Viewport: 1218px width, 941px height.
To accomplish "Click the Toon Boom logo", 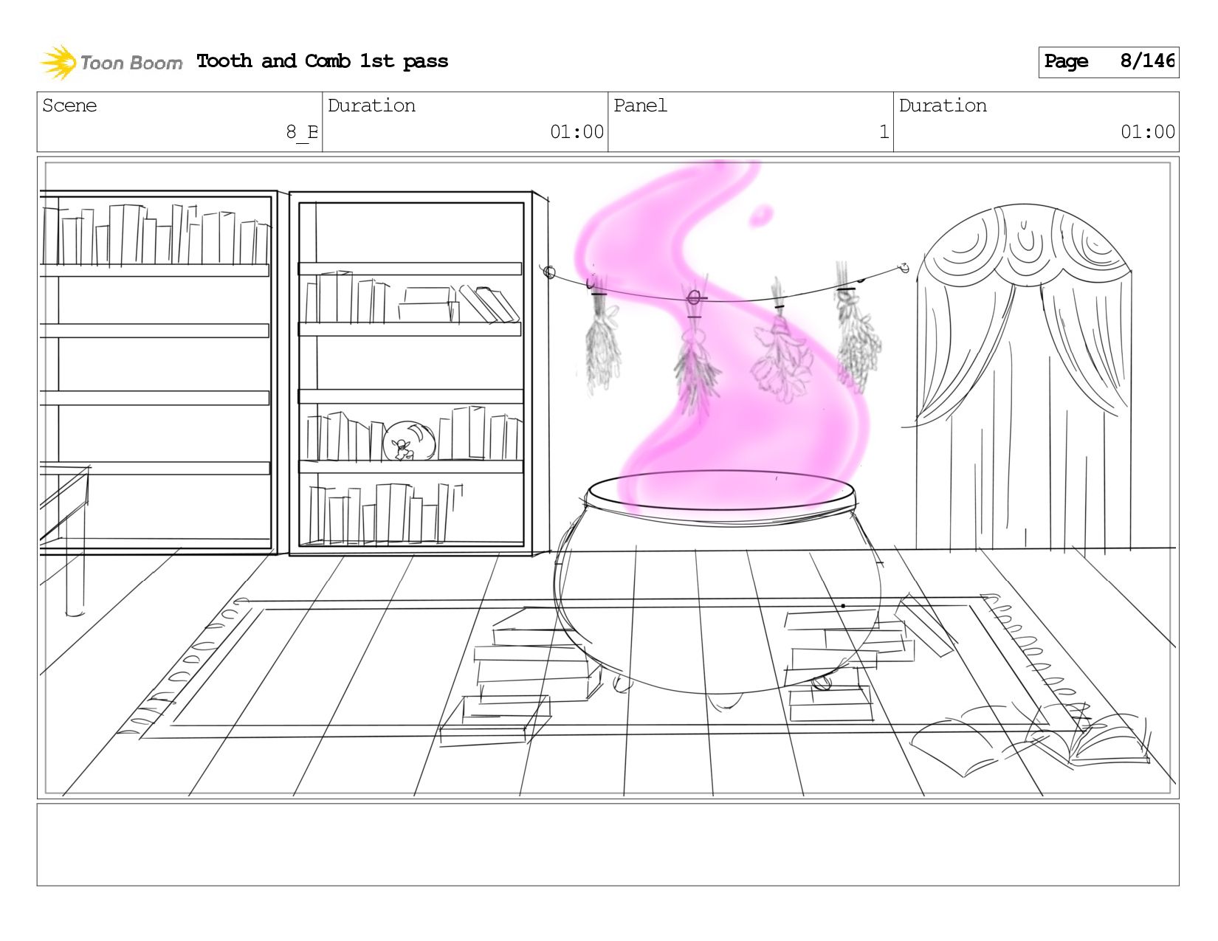I will [x=111, y=62].
